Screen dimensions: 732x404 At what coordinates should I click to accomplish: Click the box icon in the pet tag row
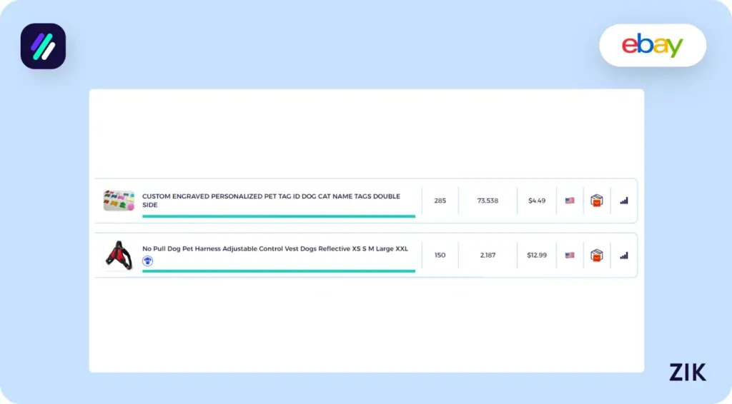pos(596,201)
